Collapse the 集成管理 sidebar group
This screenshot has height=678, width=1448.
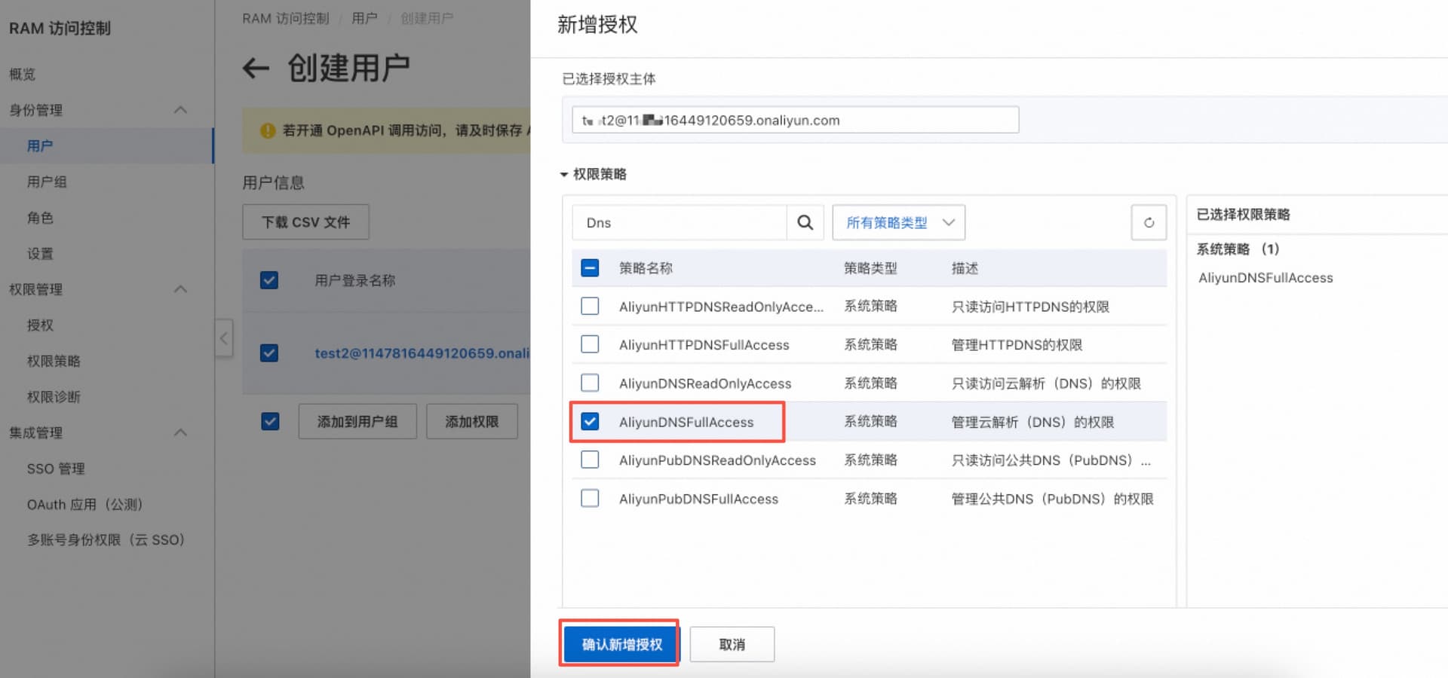point(180,432)
